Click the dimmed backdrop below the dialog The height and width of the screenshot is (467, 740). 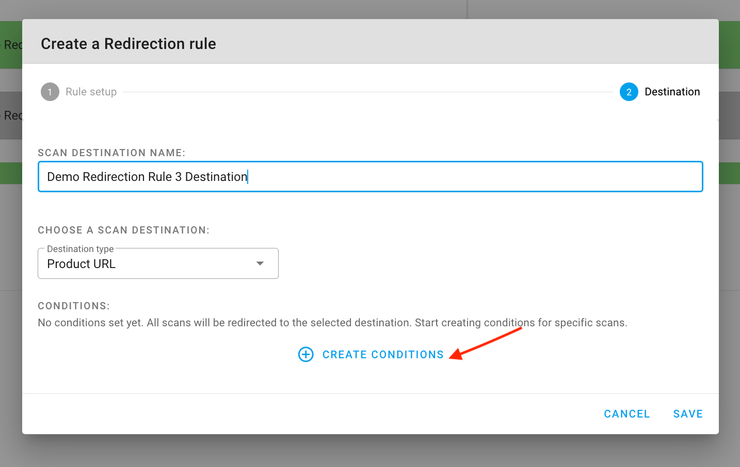tap(370, 452)
